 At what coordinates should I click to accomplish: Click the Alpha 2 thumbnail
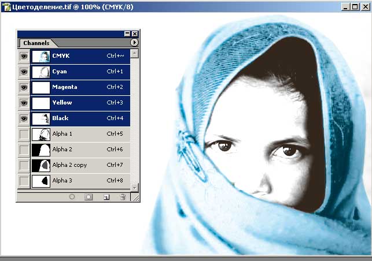click(41, 150)
